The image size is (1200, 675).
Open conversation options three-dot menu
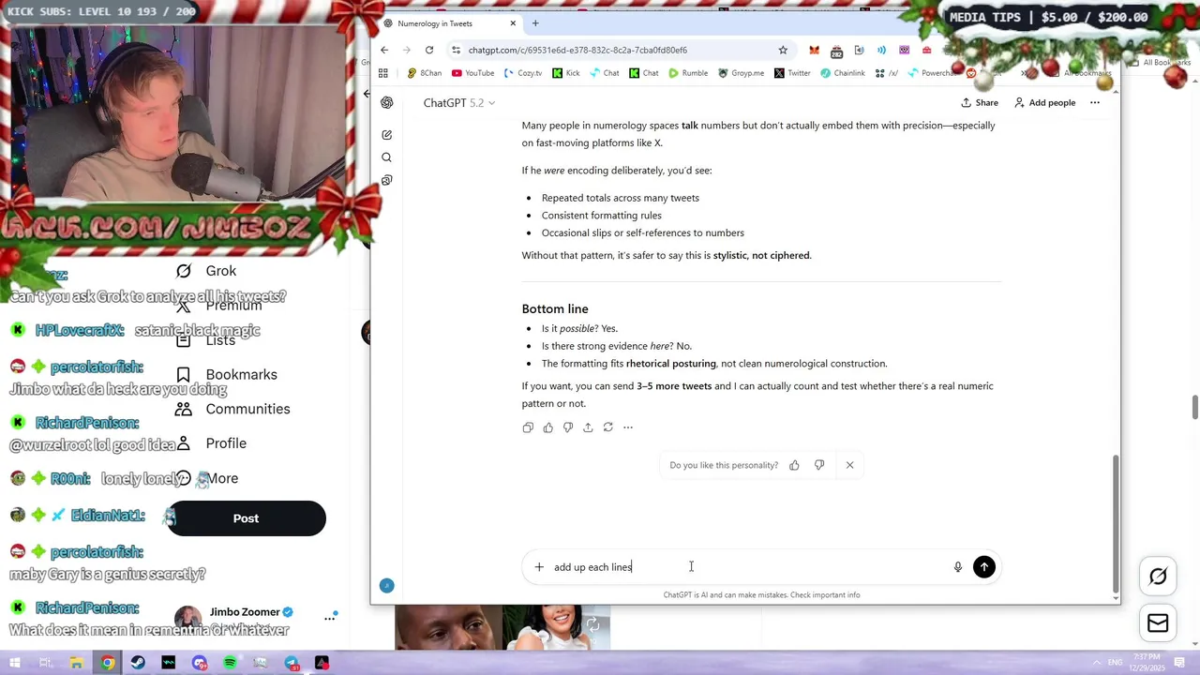pos(1094,102)
